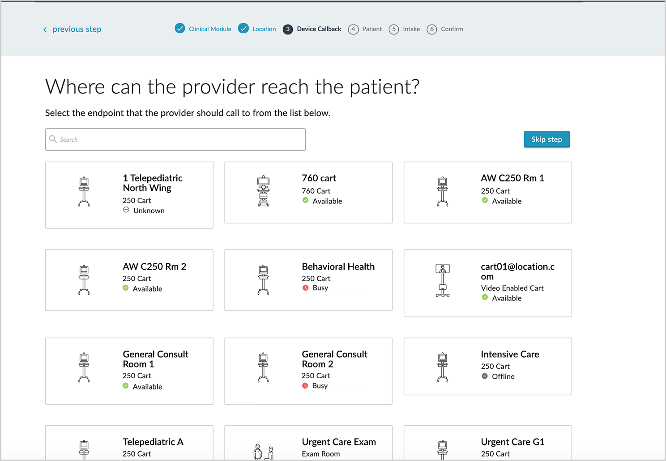The image size is (666, 461).
Task: Click Available status text on AW C250 Rm 2
Action: coord(147,289)
